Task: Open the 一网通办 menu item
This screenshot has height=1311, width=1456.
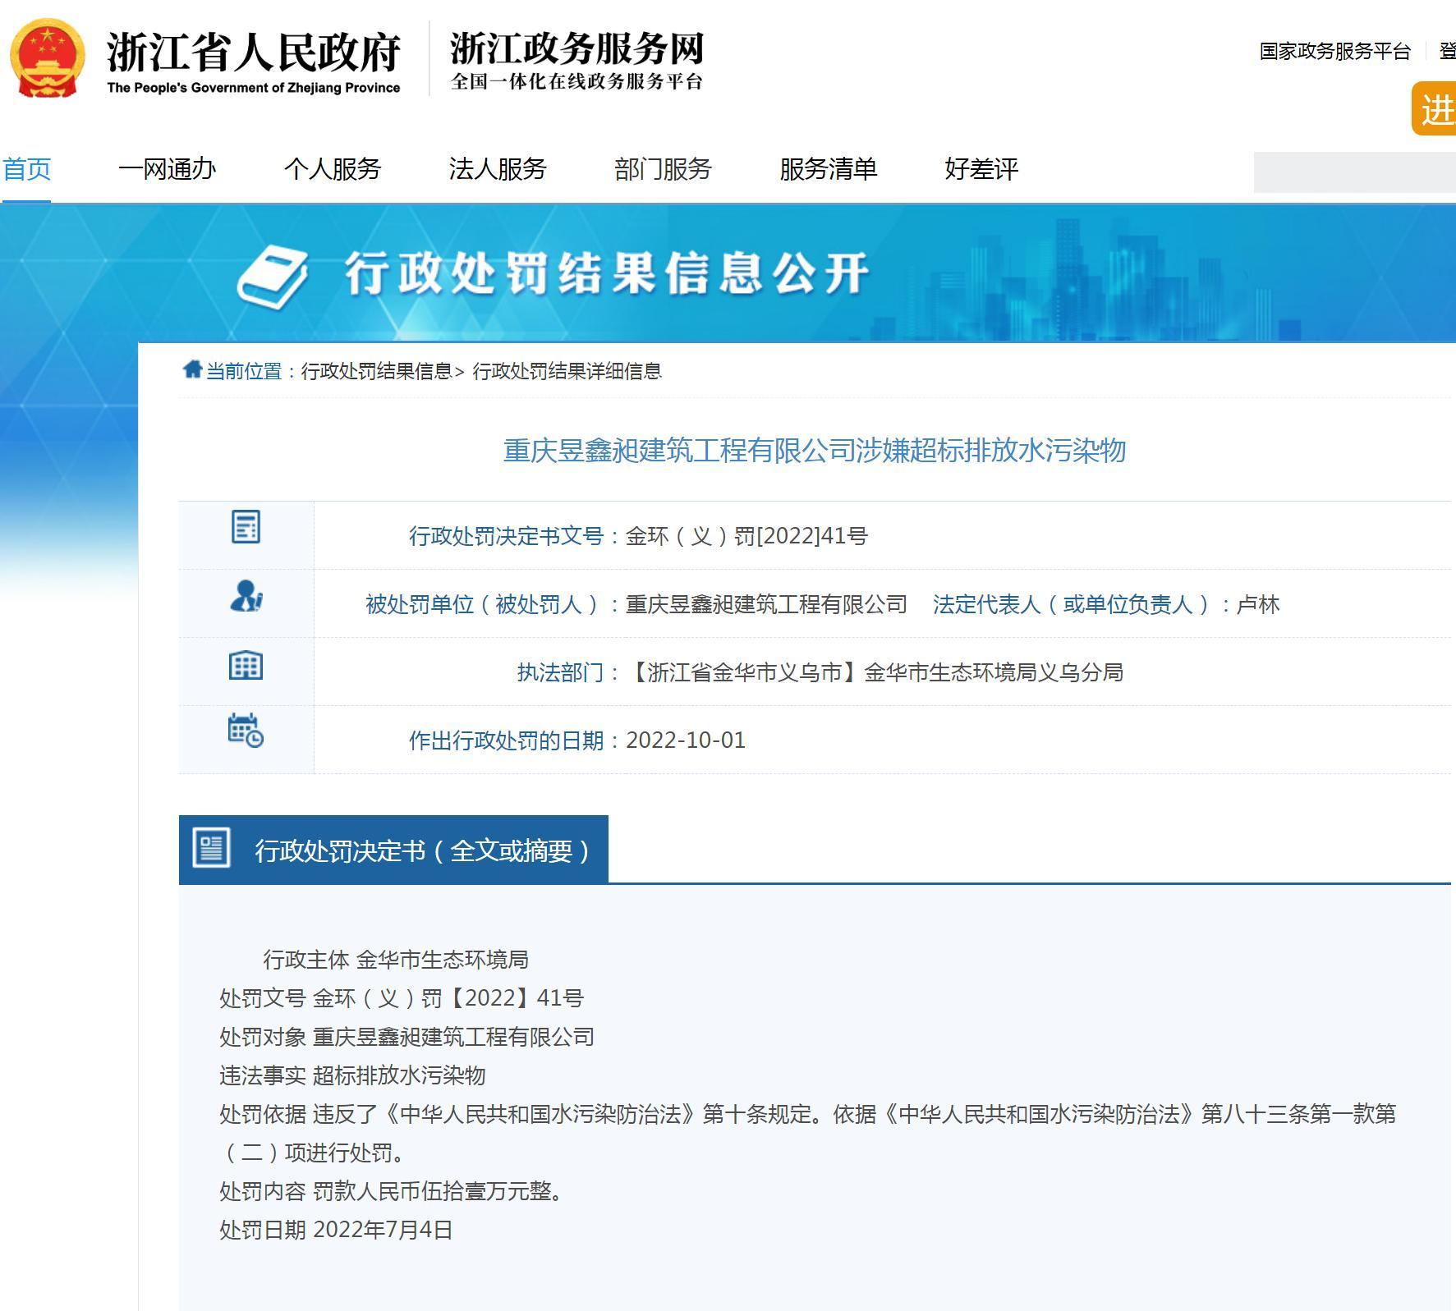Action: point(168,169)
